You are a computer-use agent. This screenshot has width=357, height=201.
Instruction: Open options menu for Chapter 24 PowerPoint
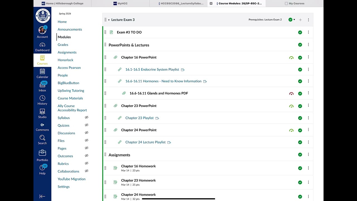[308, 130]
